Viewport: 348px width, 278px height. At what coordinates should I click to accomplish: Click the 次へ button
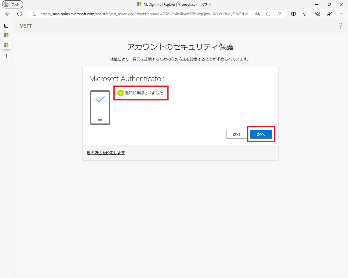click(x=261, y=134)
